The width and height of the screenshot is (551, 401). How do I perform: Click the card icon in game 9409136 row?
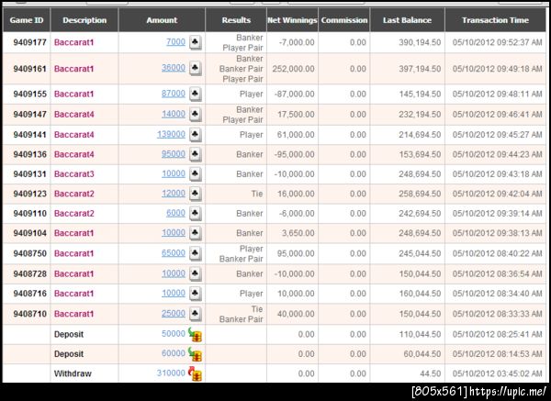click(x=196, y=154)
